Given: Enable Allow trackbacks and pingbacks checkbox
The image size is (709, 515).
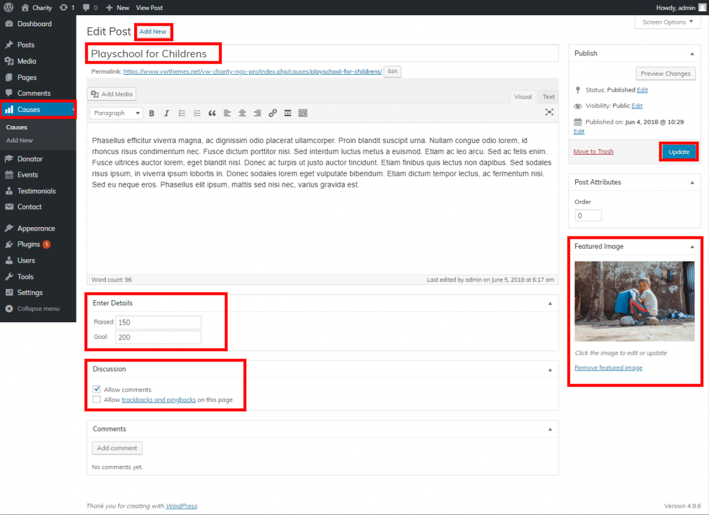Looking at the screenshot, I should 96,400.
